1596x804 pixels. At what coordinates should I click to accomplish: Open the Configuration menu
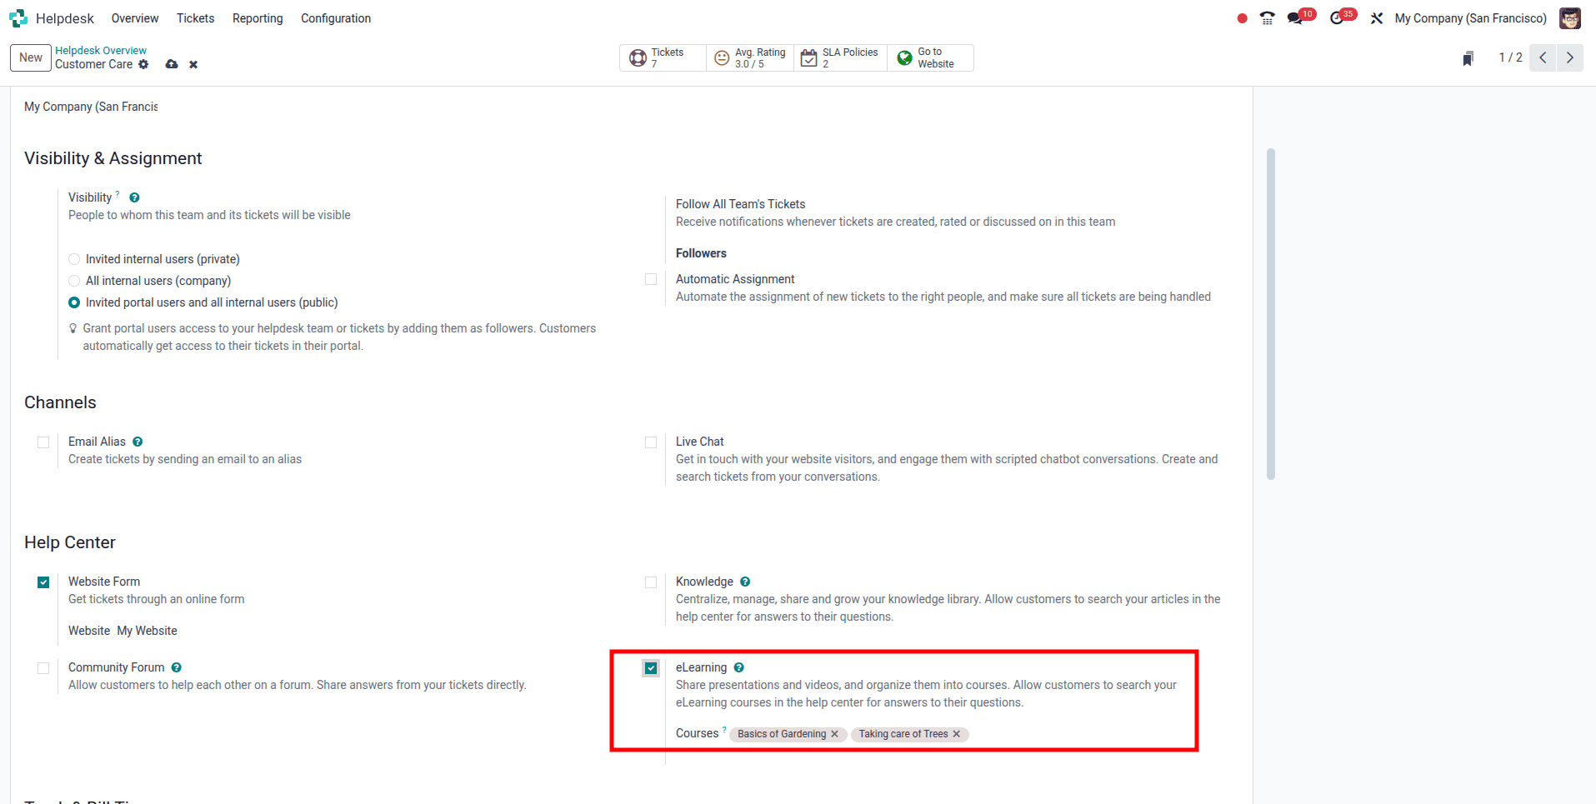pyautogui.click(x=335, y=17)
